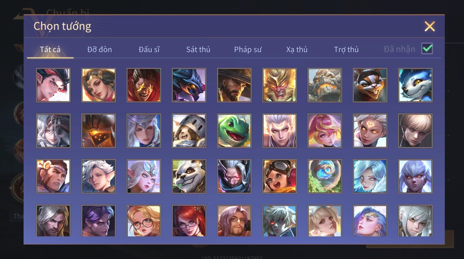Toggle the Đã nhận checkbox
The height and width of the screenshot is (259, 464).
pos(427,49)
